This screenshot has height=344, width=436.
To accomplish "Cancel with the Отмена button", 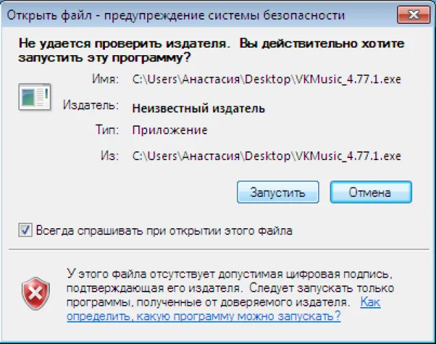I will (x=371, y=192).
